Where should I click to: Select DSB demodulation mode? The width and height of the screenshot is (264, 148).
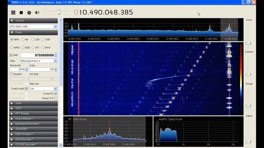pyautogui.click(x=26, y=48)
